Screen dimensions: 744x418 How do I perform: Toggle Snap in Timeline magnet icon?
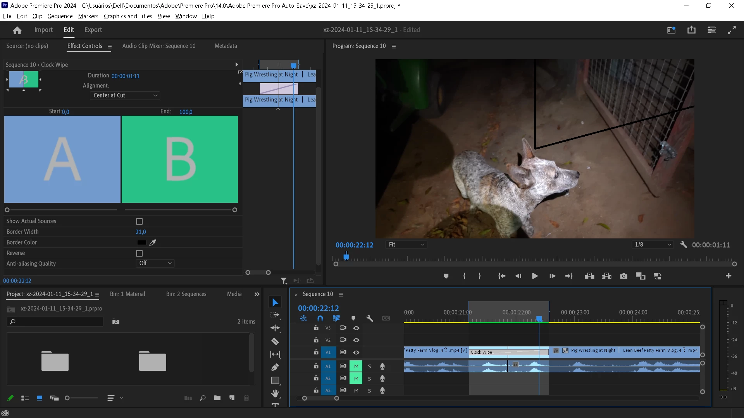pyautogui.click(x=320, y=318)
